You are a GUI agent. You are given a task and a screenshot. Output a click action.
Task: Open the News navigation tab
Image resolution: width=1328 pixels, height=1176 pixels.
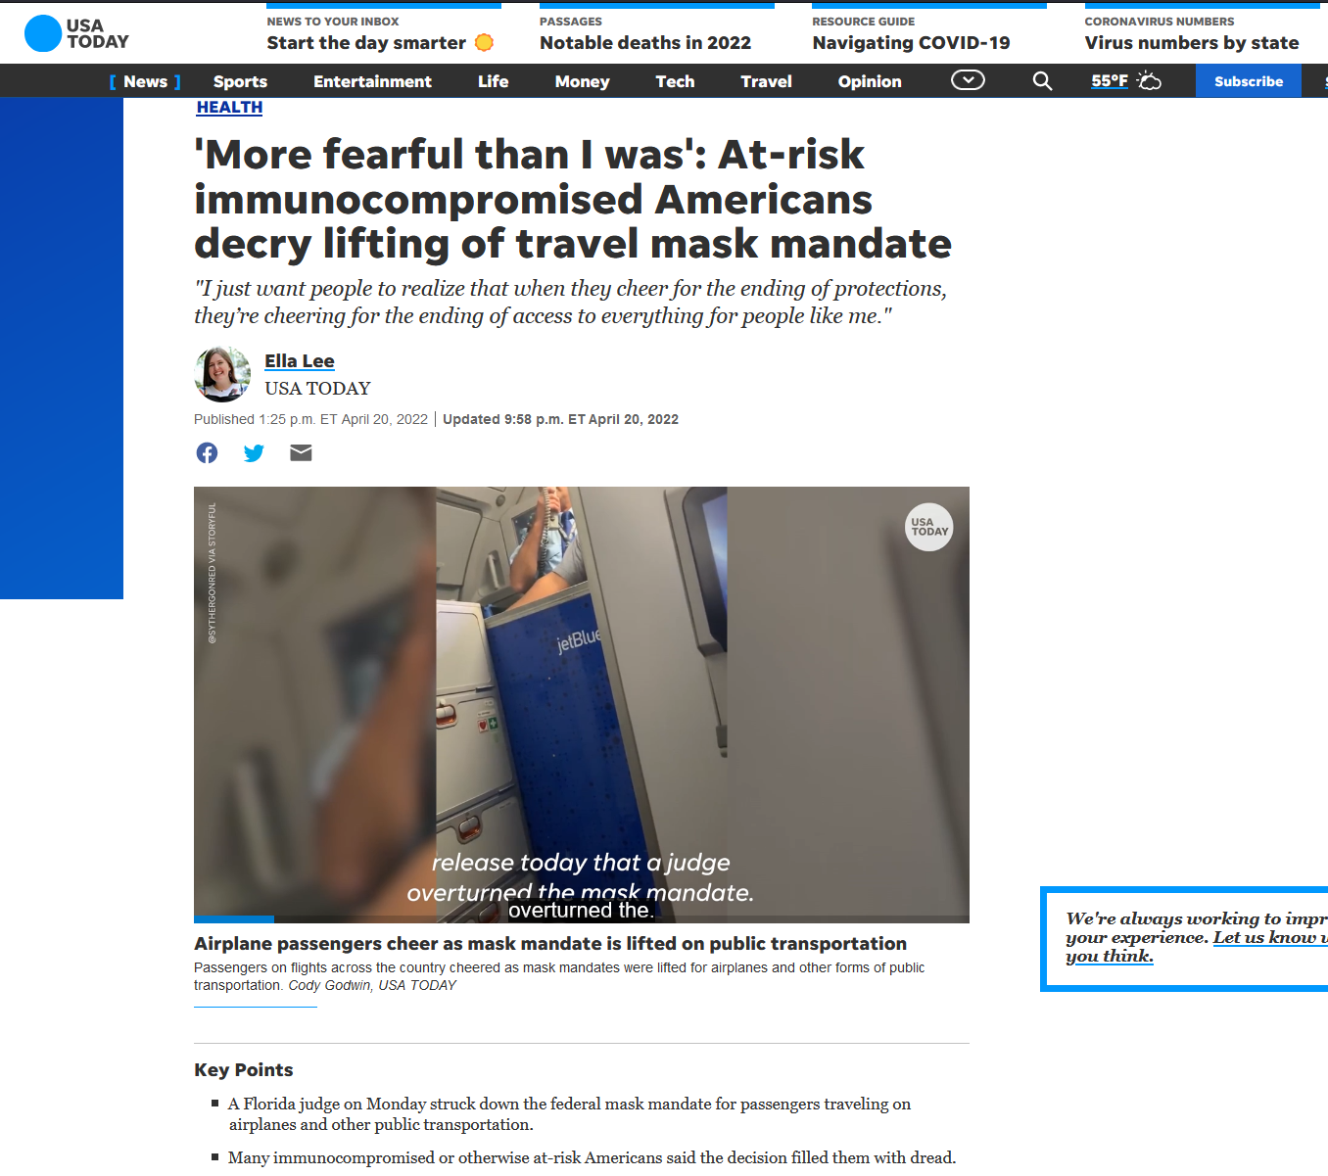click(x=145, y=81)
